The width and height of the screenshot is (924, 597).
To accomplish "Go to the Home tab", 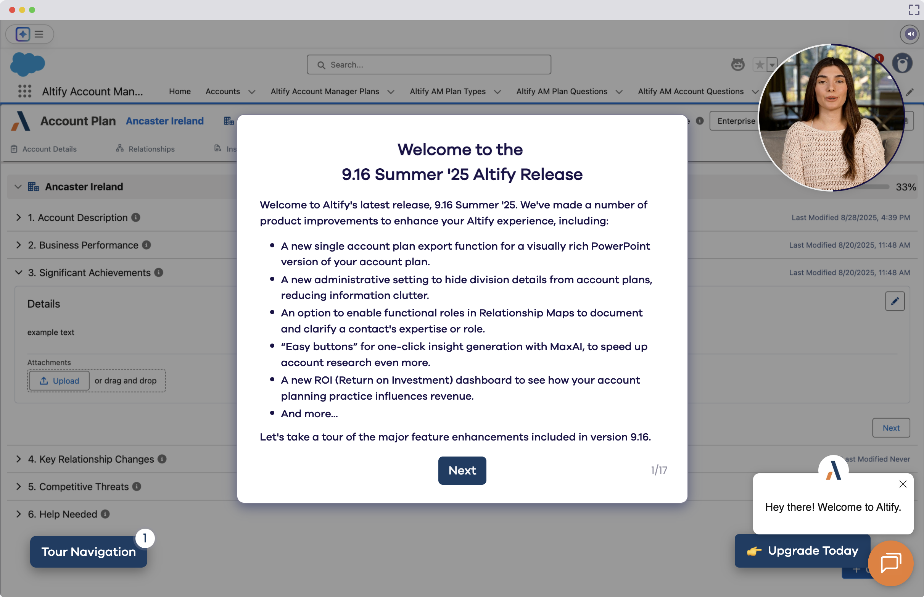I will pyautogui.click(x=180, y=91).
